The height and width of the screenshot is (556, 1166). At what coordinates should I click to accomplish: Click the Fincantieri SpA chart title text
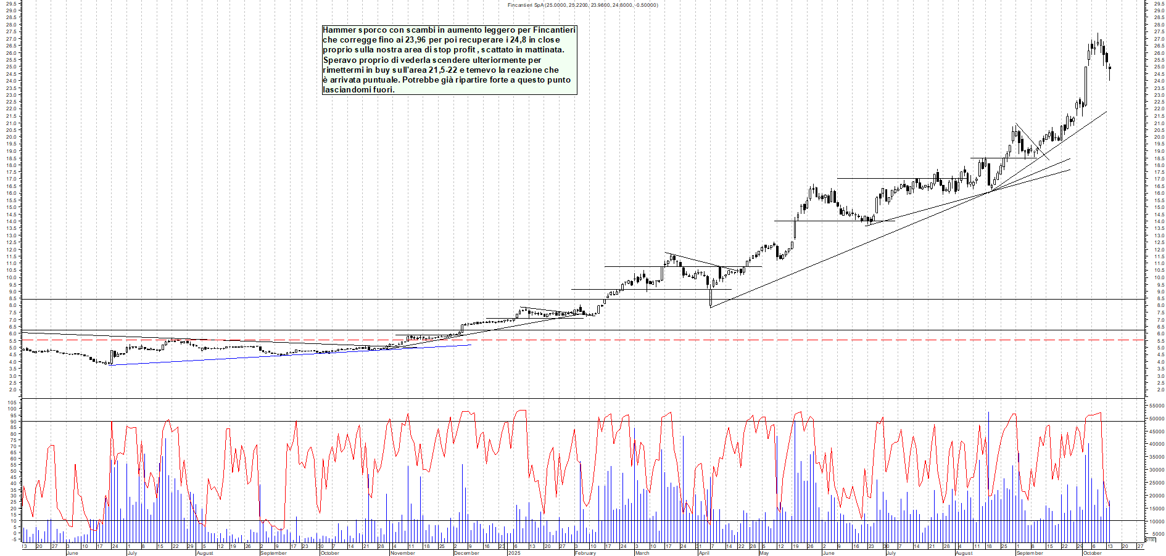pyautogui.click(x=582, y=5)
